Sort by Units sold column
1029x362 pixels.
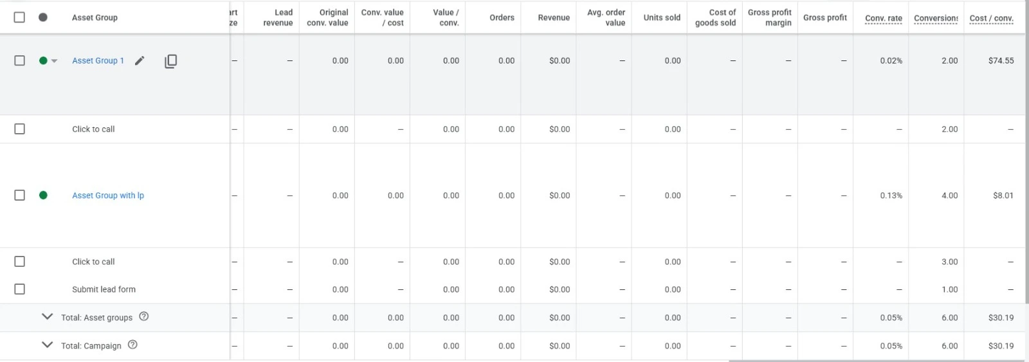662,17
